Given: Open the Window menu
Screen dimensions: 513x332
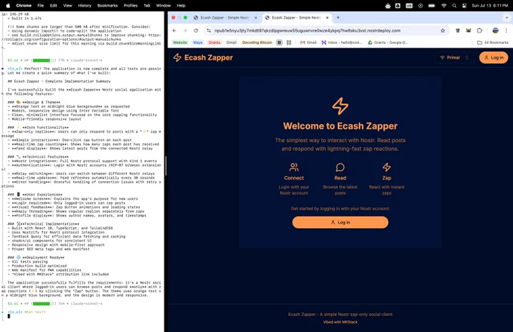Looking at the screenshot, I should pyautogui.click(x=163, y=5).
